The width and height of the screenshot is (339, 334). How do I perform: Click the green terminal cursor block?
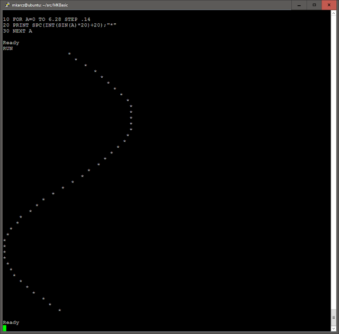click(5, 328)
